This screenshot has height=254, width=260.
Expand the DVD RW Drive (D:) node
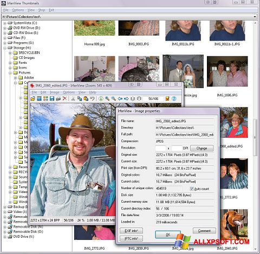(x=5, y=28)
